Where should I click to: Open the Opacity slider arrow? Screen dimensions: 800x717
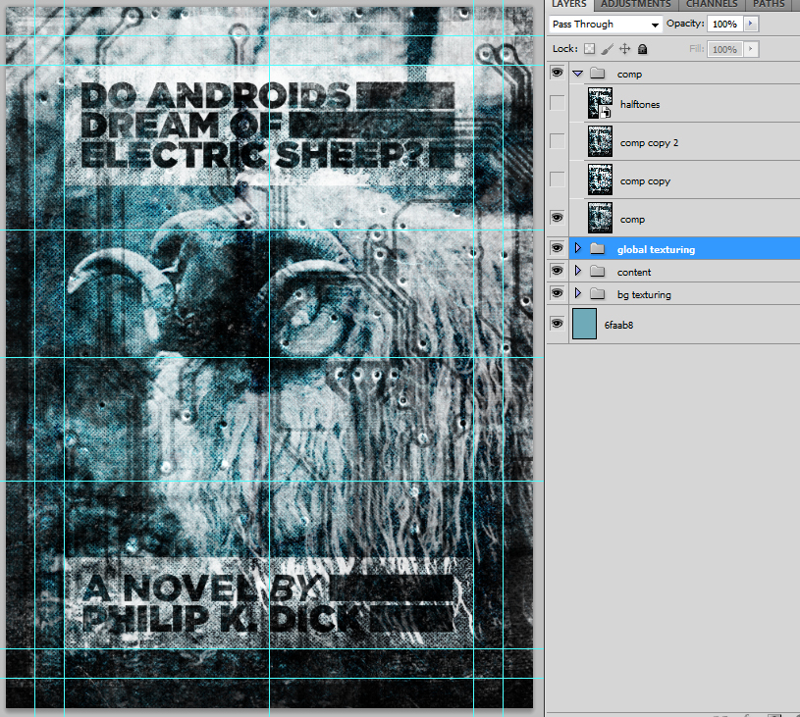tap(751, 24)
